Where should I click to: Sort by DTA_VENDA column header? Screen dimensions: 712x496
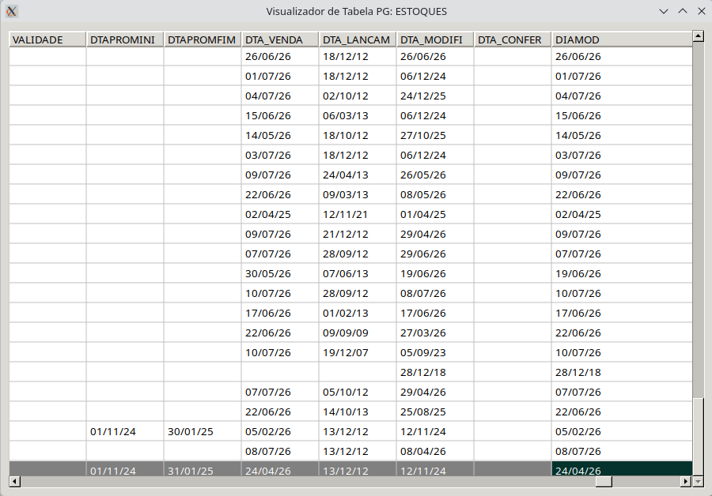pos(280,40)
